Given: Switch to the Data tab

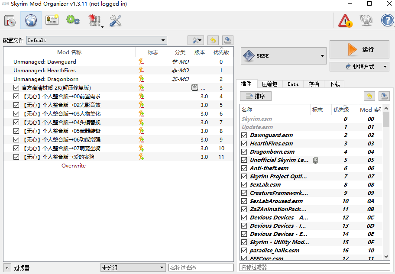Looking at the screenshot, I should tap(293, 84).
